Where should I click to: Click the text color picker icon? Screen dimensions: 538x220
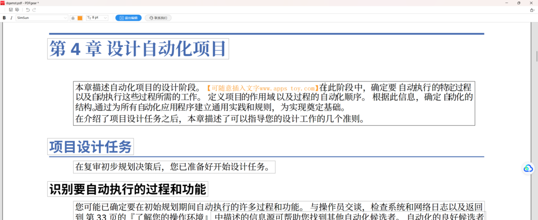tap(73, 18)
